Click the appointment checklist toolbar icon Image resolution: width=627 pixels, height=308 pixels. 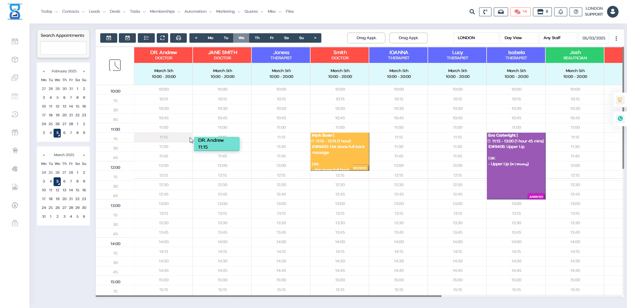coord(146,38)
